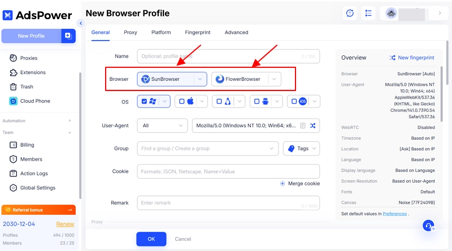Open Cloud Phone icon in sidebar
This screenshot has width=452, height=251.
(x=13, y=101)
